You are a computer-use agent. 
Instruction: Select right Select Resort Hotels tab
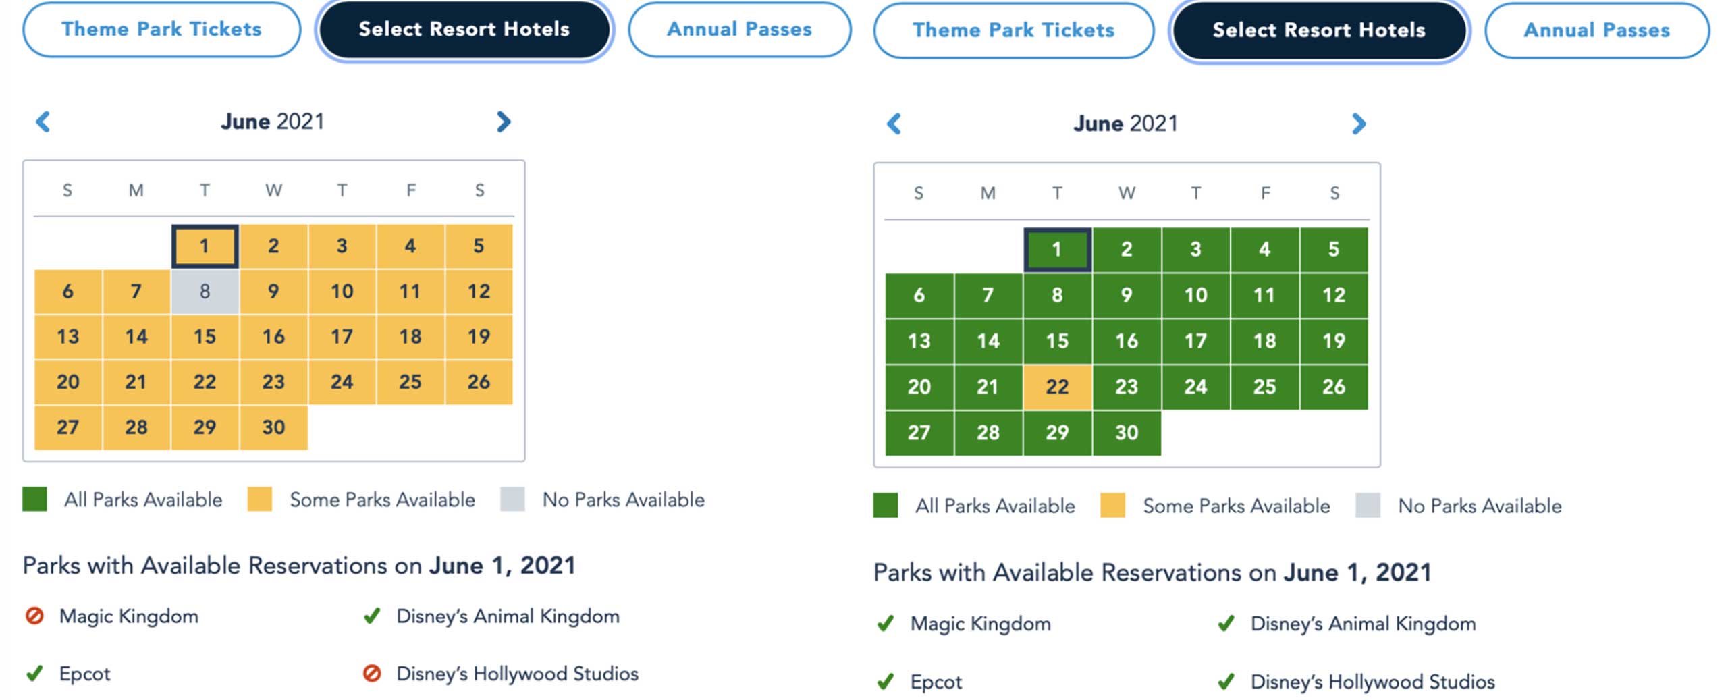coord(1319,30)
